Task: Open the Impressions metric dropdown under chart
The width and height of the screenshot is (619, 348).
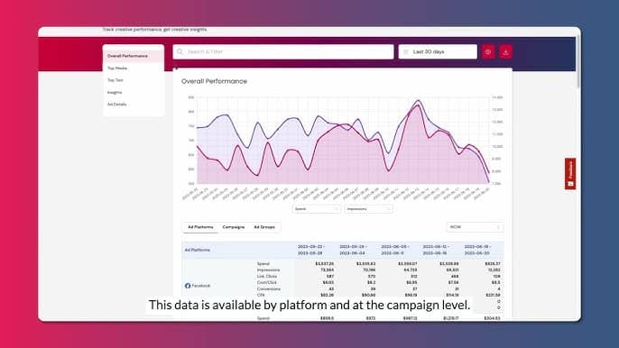Action: 369,209
